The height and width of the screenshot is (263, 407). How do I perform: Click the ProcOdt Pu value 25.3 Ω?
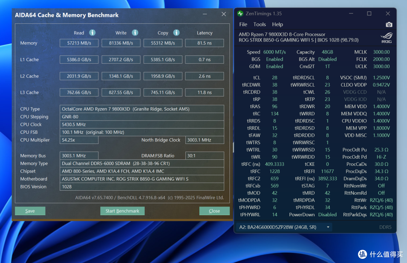coord(381,150)
